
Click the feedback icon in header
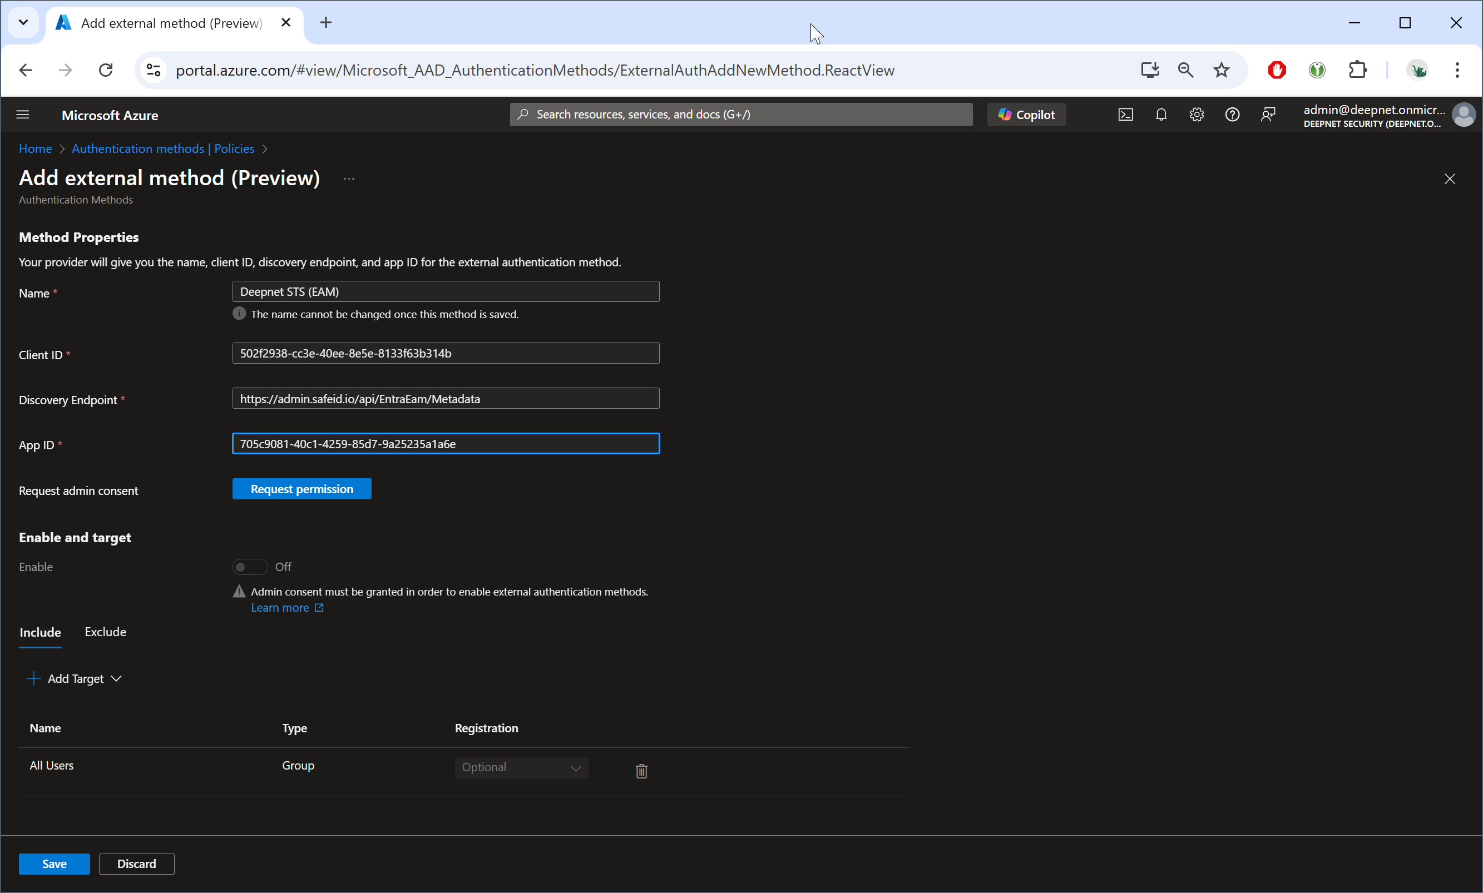click(1268, 115)
